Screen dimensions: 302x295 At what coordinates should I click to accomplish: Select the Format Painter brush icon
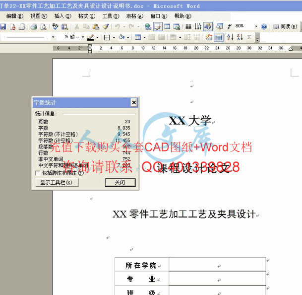106,27
